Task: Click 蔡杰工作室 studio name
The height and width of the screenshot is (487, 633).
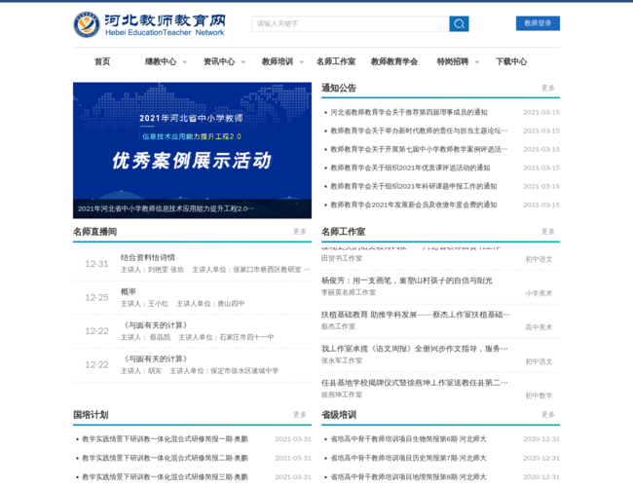Action: (338, 326)
